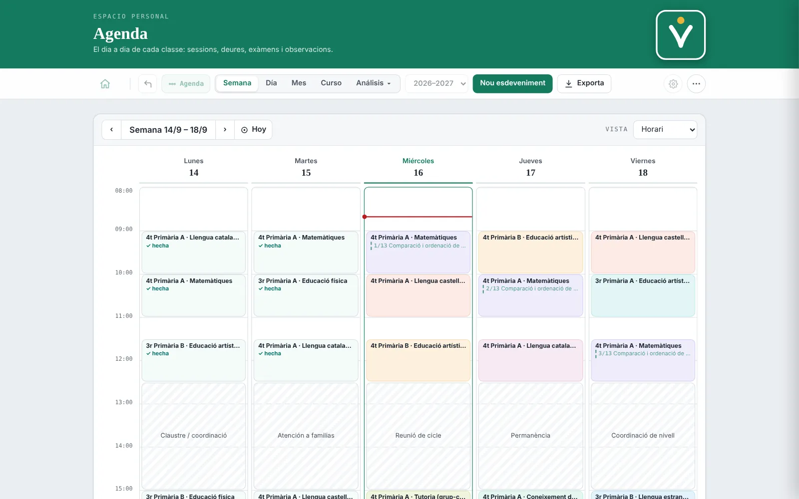
Task: Open Friday's 3r Primària A Educació artística session
Action: tap(643, 295)
